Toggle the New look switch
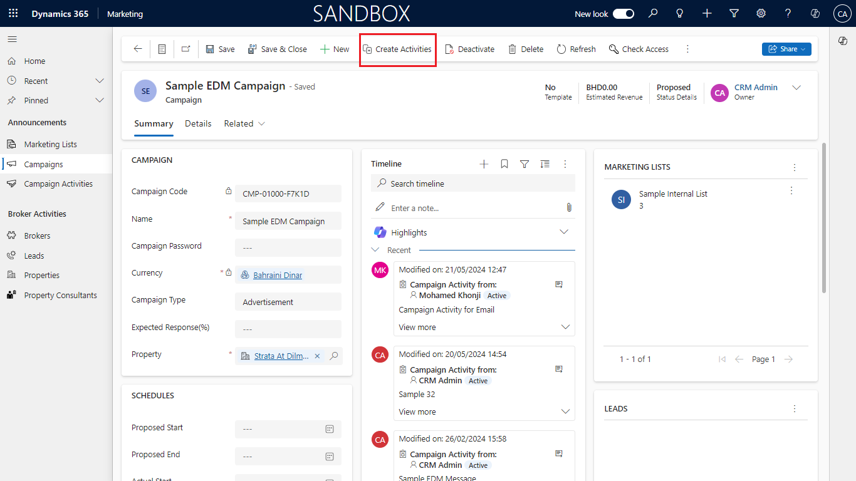 (624, 14)
